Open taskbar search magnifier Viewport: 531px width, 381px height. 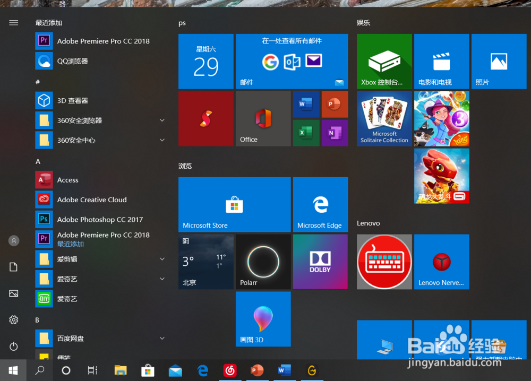pyautogui.click(x=40, y=370)
